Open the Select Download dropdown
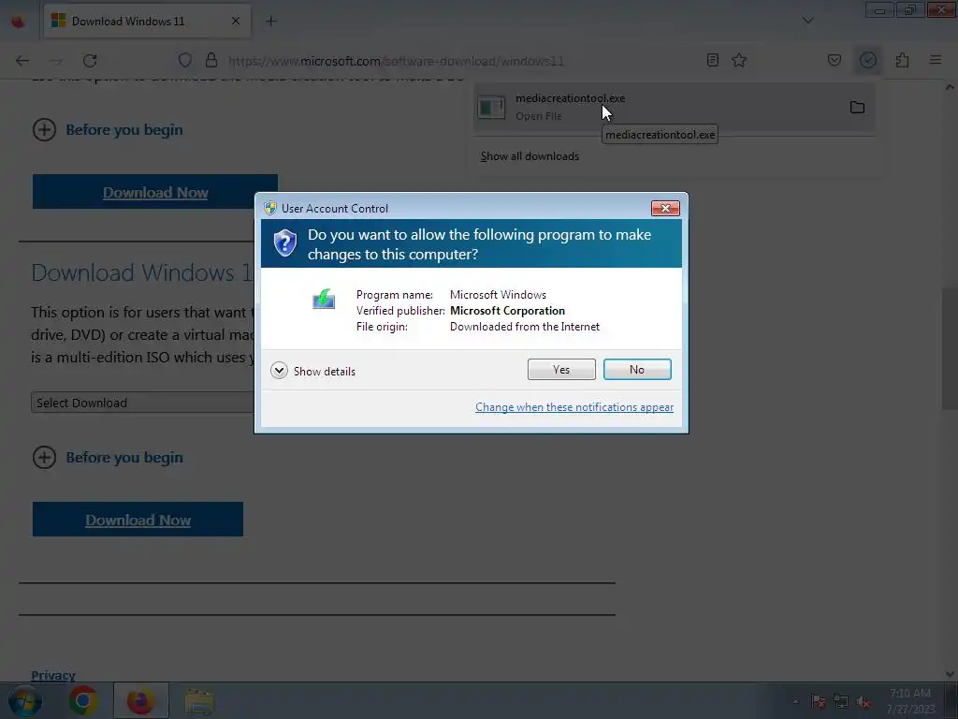The height and width of the screenshot is (719, 958). pyautogui.click(x=142, y=403)
